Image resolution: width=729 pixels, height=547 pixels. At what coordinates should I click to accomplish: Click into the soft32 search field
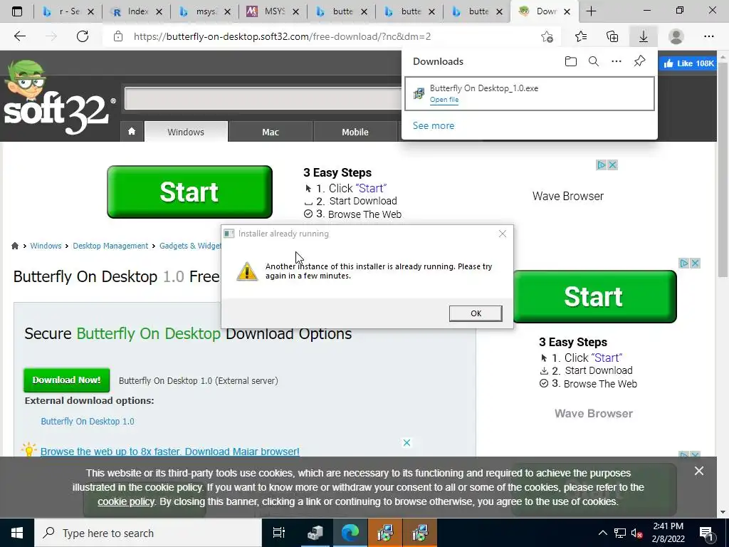[263, 98]
